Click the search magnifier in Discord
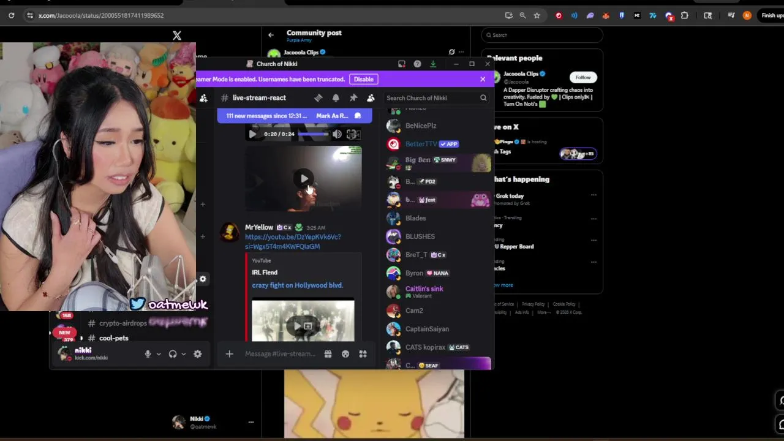Image resolution: width=784 pixels, height=441 pixels. (483, 98)
